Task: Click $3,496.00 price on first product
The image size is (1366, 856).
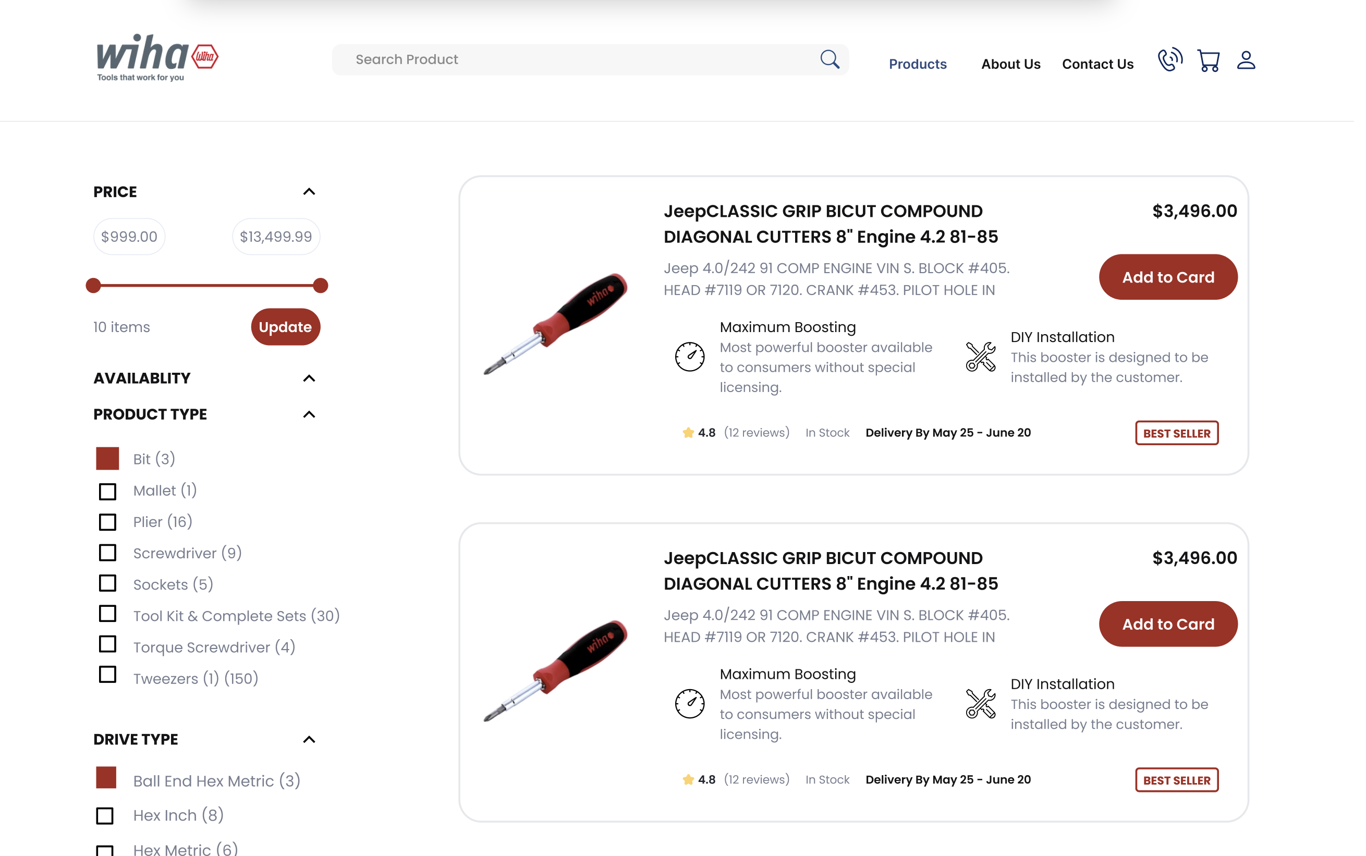Action: coord(1194,211)
